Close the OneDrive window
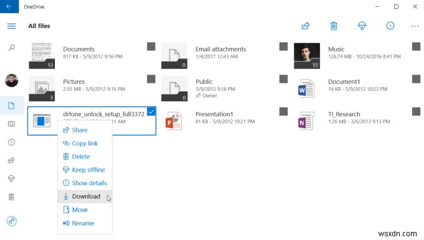The height and width of the screenshot is (240, 424). [415, 6]
